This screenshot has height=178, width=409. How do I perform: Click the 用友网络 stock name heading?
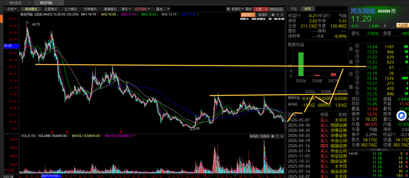coord(363,11)
